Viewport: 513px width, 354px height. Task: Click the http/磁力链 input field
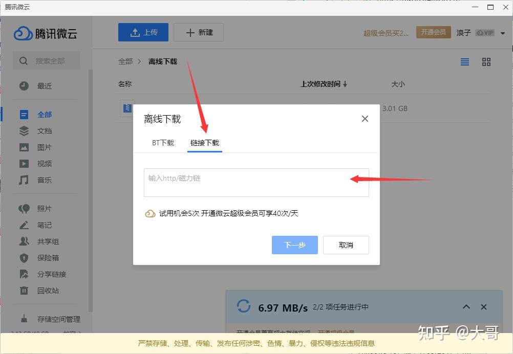256,183
